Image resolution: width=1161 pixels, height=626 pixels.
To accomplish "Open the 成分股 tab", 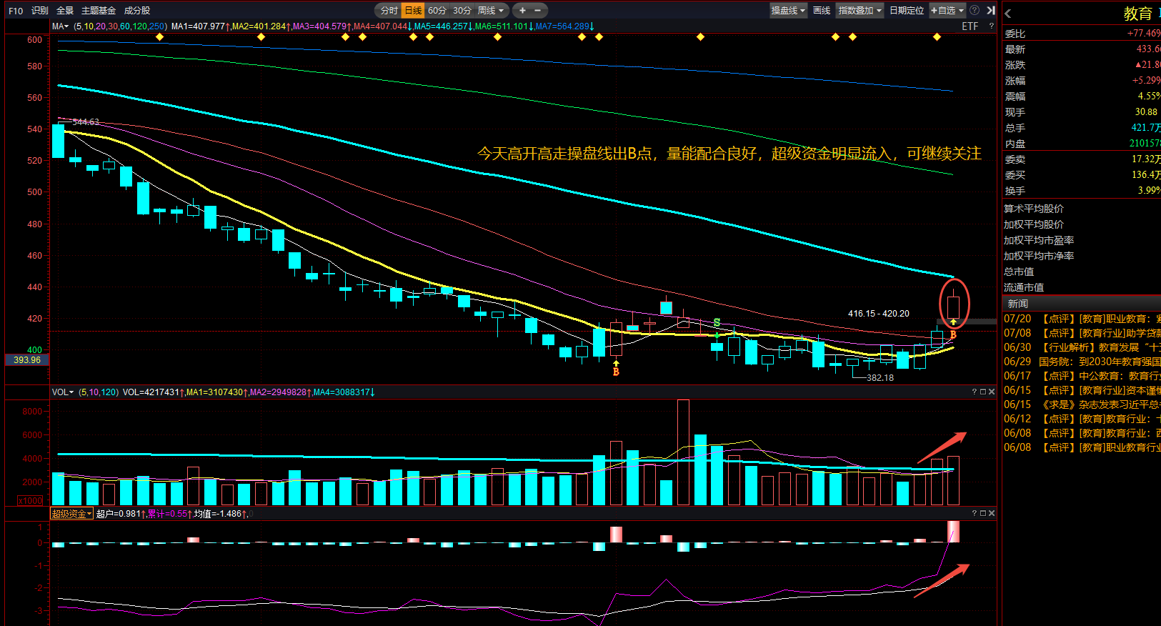I will (x=137, y=11).
